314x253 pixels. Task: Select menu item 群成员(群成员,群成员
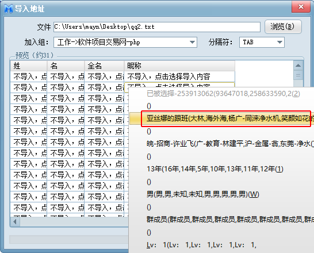click(x=221, y=220)
